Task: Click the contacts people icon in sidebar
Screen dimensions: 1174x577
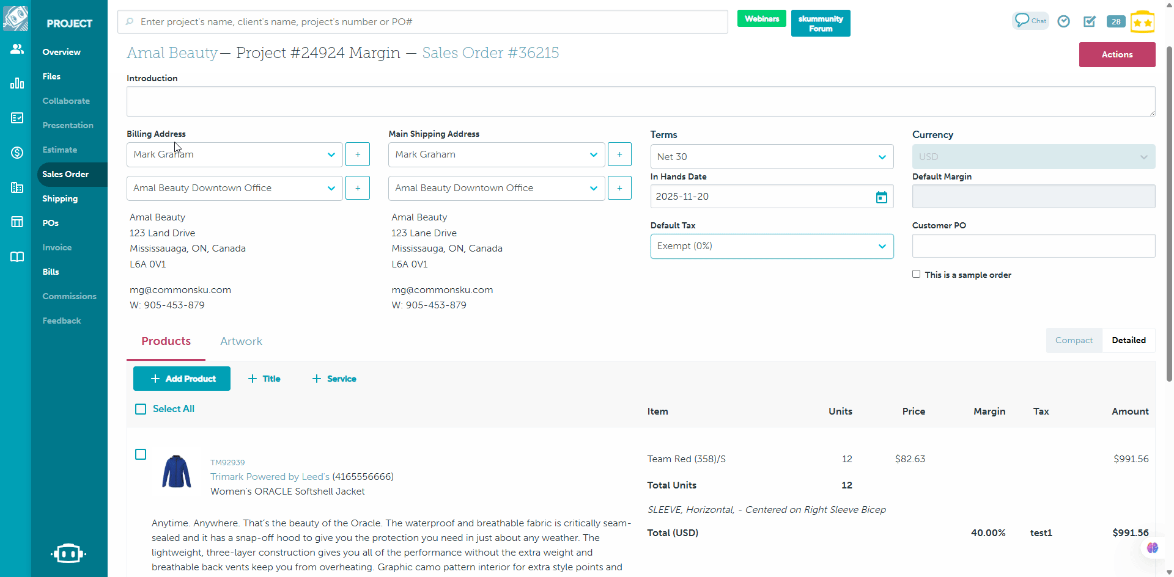Action: pos(17,49)
